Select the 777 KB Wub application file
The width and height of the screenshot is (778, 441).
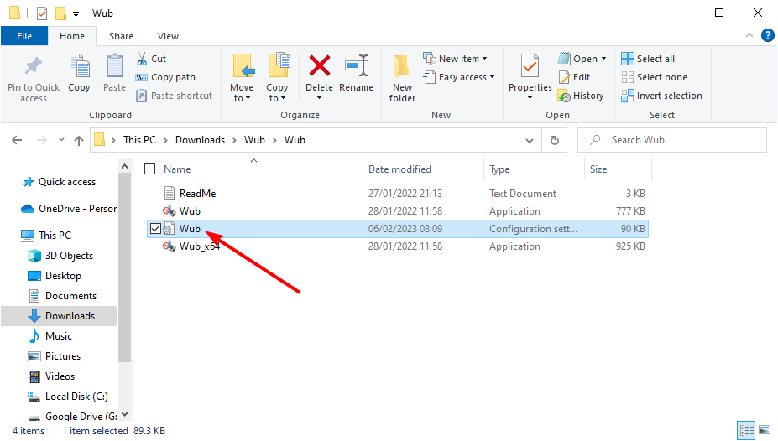(x=398, y=211)
